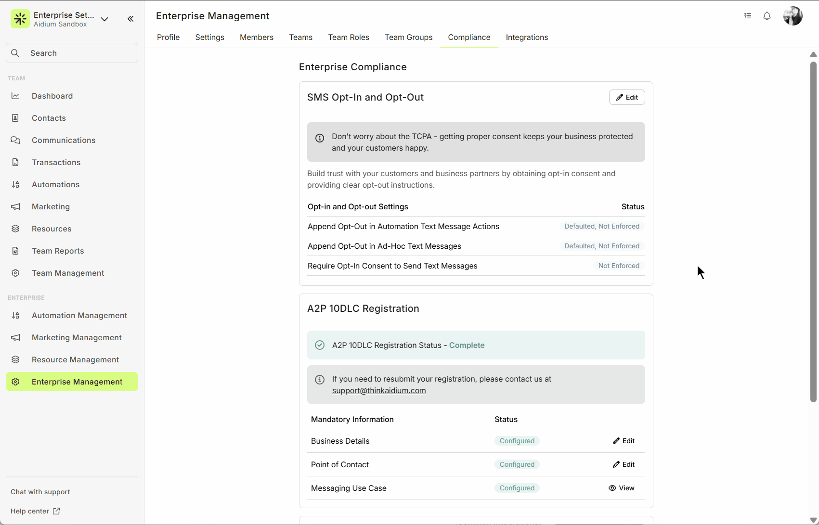Image resolution: width=819 pixels, height=525 pixels.
Task: Open the checklist icon in header
Action: tap(748, 16)
